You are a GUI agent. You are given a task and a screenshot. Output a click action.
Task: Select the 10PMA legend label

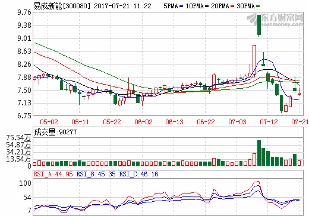tap(195, 6)
